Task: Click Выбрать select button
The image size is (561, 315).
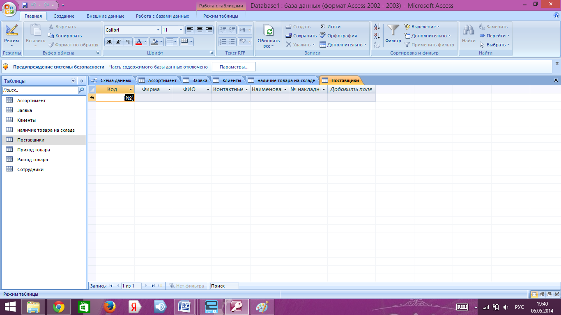Action: pyautogui.click(x=494, y=45)
